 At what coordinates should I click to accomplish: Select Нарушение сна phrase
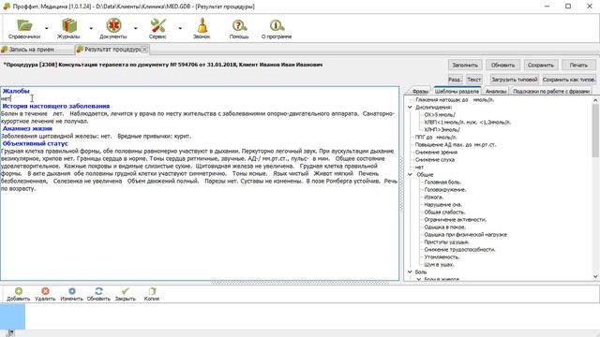443,205
